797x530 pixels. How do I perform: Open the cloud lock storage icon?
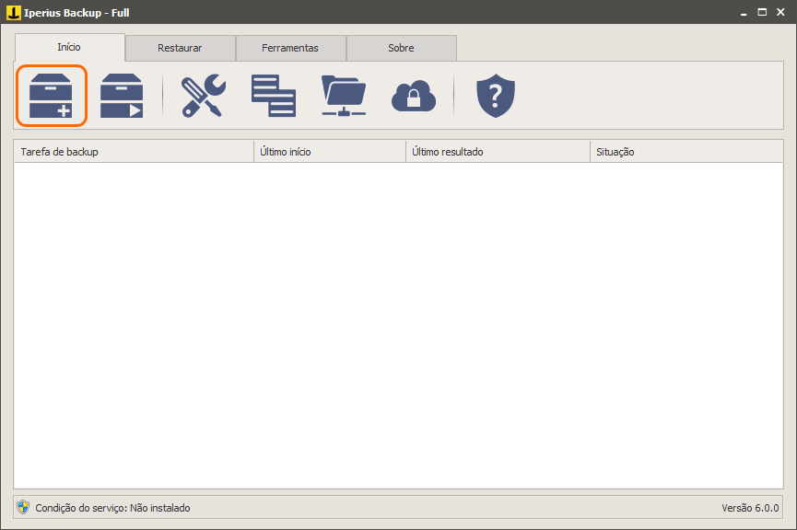coord(414,96)
